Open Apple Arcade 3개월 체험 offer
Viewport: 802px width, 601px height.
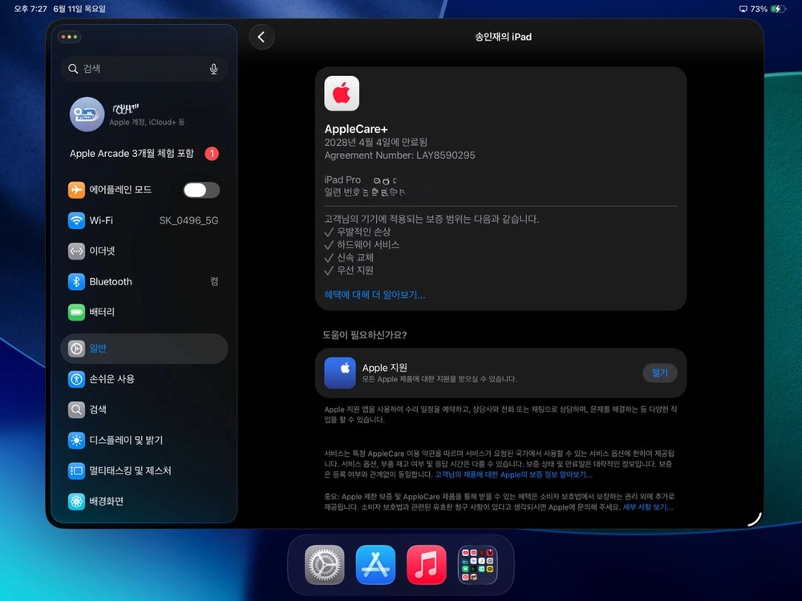[x=144, y=153]
